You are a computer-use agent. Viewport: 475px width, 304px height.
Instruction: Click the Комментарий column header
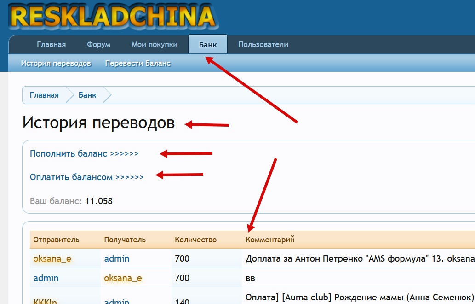click(x=270, y=240)
